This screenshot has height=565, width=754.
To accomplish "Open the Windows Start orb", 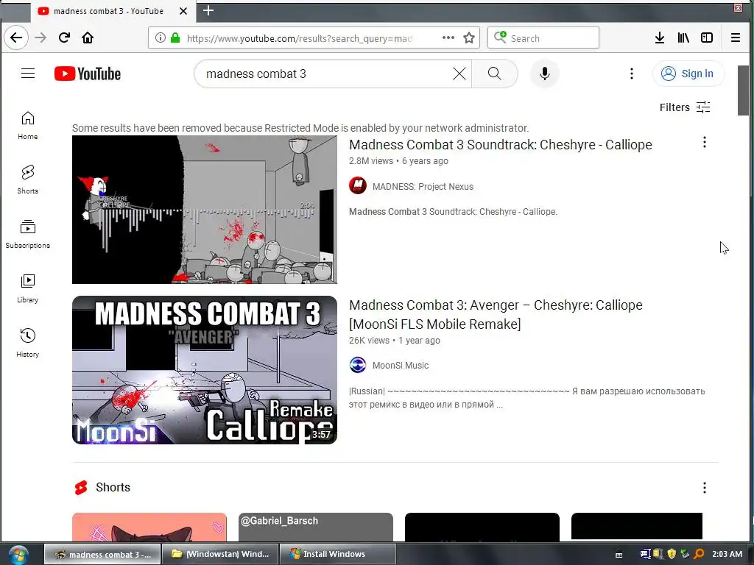I will [x=18, y=555].
